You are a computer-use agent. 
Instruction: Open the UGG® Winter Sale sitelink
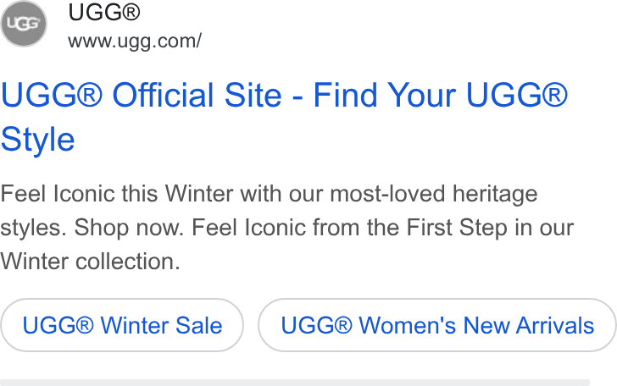(122, 325)
